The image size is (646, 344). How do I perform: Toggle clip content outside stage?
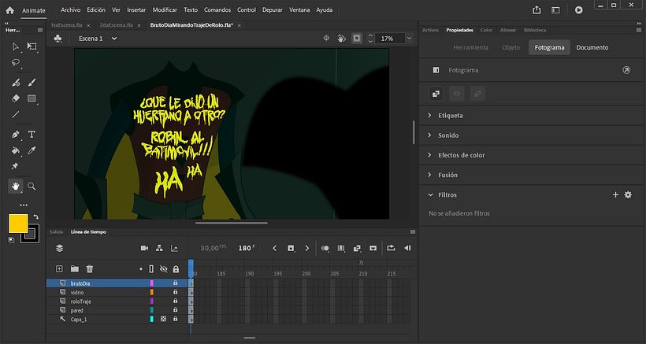(x=357, y=39)
